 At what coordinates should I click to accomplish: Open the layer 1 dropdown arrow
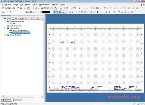coord(74,12)
